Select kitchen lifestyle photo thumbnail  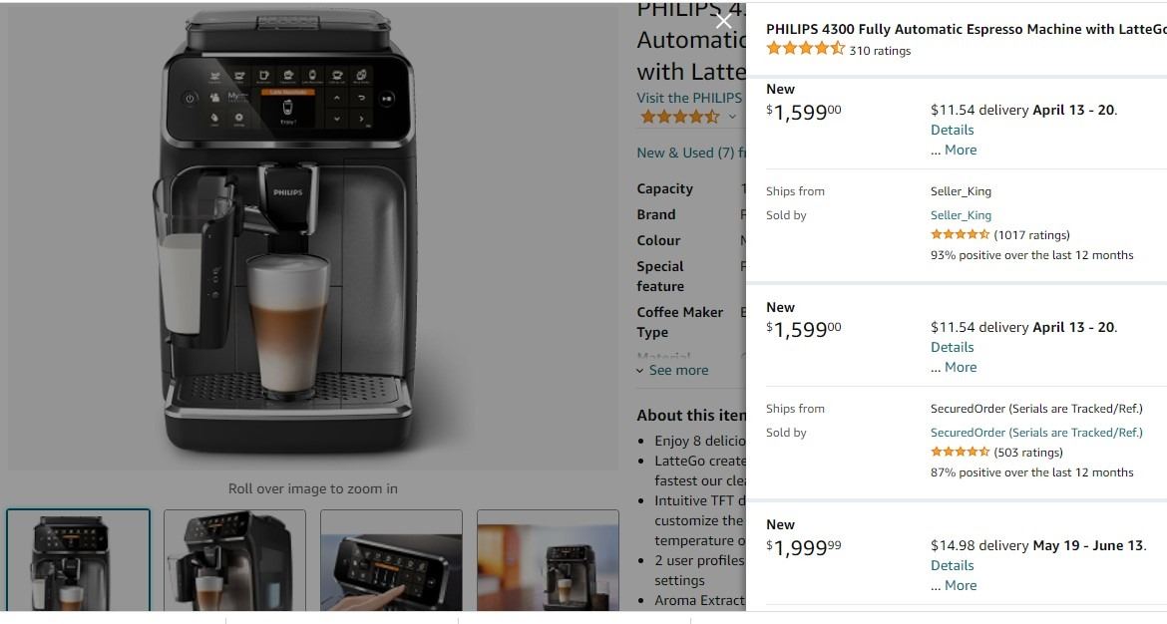[548, 560]
